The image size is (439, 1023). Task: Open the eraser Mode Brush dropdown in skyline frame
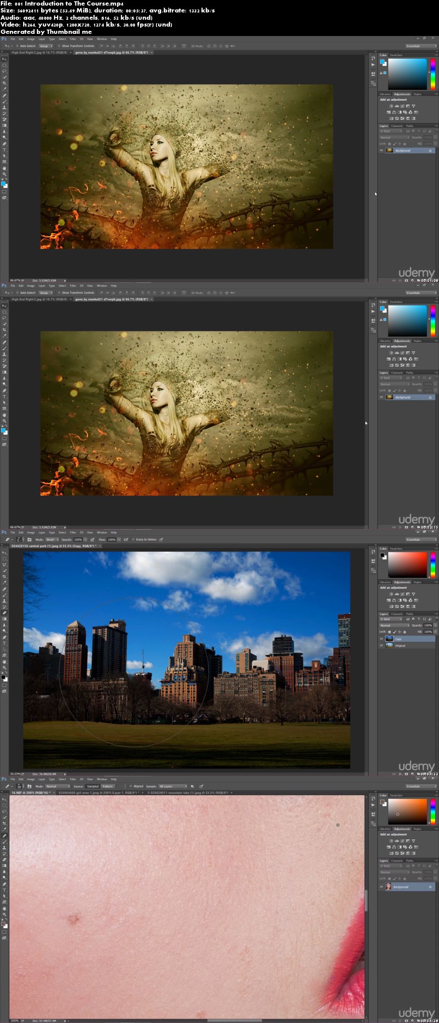pyautogui.click(x=52, y=539)
